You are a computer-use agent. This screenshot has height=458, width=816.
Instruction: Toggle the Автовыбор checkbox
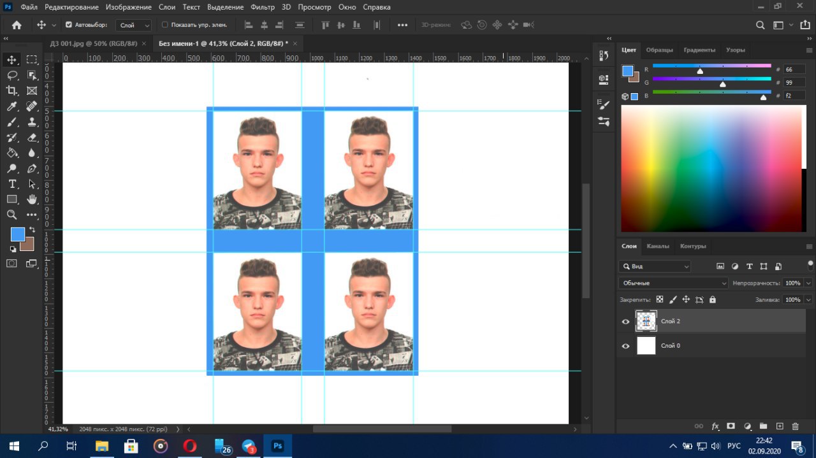(x=68, y=25)
